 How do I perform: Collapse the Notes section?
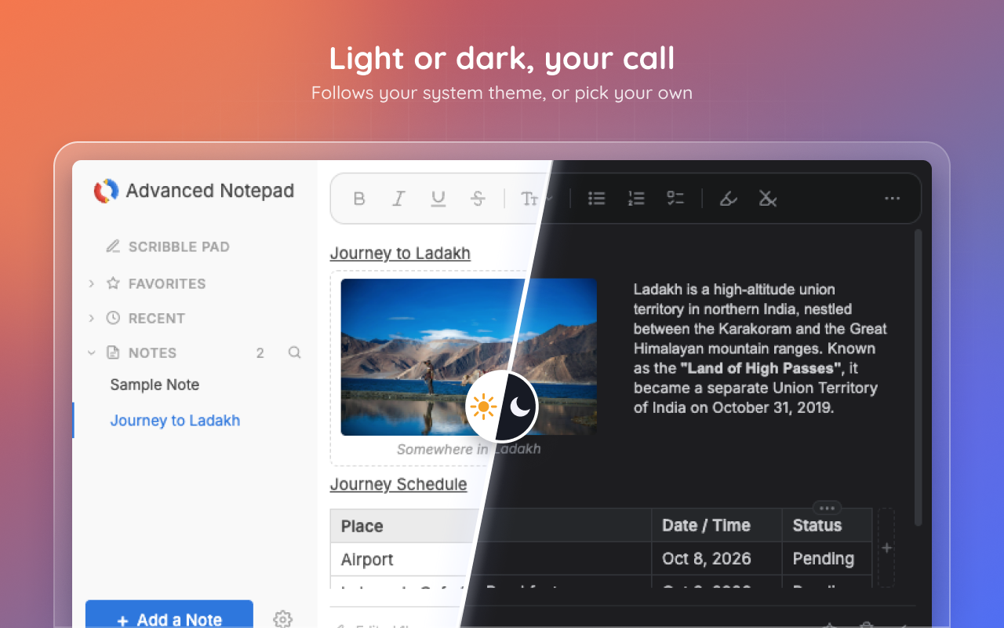point(92,352)
